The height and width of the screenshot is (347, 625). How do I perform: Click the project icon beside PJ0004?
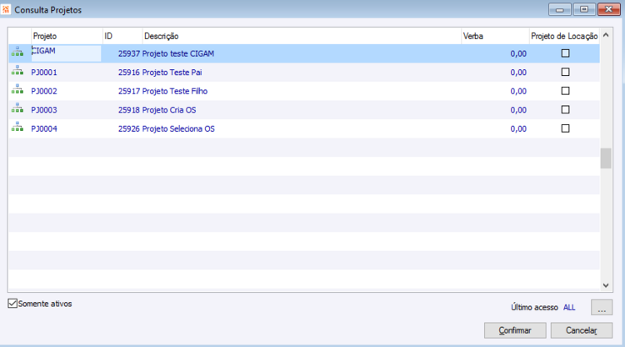pos(17,127)
